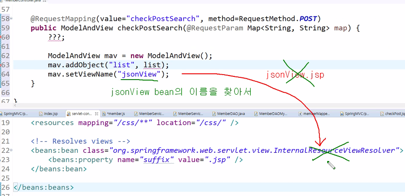The image size is (405, 196).
Task: Click the ".jsp" value attribute
Action: 218,160
